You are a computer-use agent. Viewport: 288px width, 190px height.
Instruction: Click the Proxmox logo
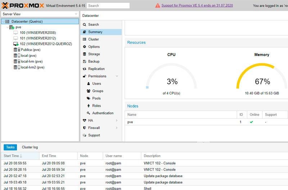coord(23,5)
